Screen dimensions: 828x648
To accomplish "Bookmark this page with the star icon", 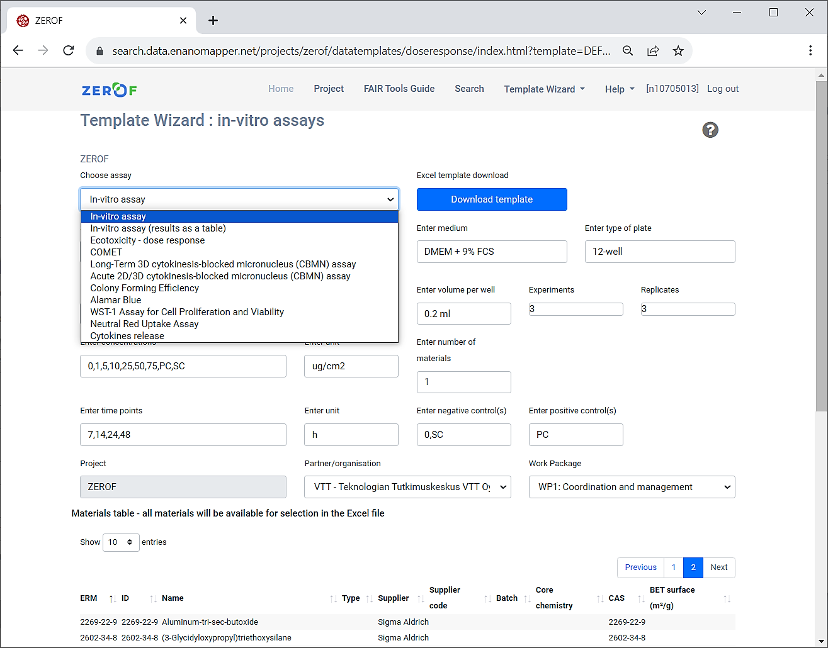I will click(x=678, y=51).
